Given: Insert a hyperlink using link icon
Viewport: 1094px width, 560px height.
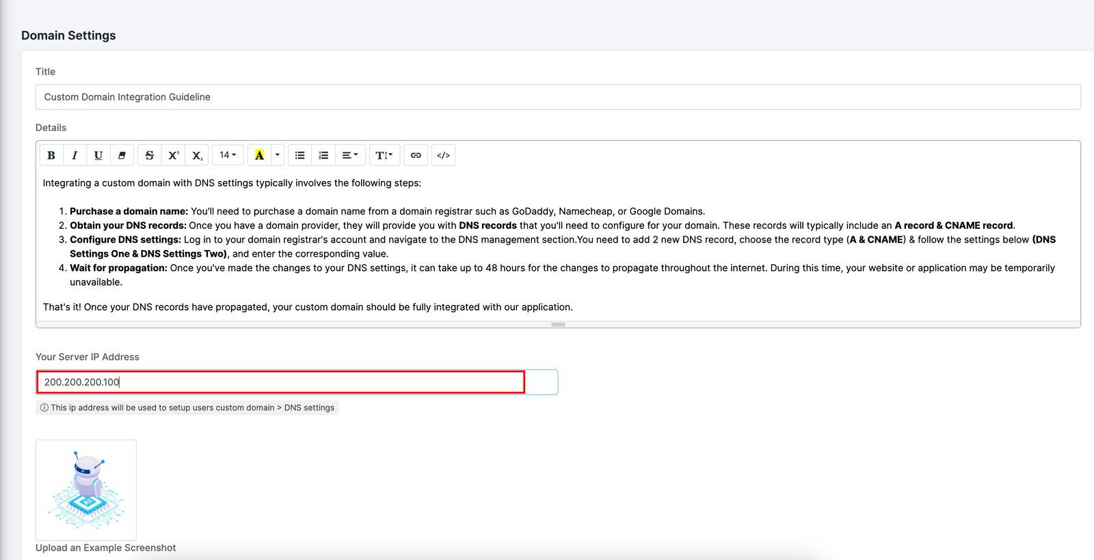Looking at the screenshot, I should coord(416,156).
